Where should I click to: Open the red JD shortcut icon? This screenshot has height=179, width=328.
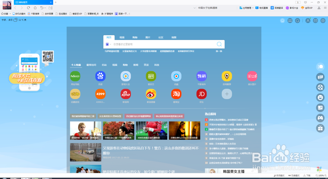tap(202, 94)
